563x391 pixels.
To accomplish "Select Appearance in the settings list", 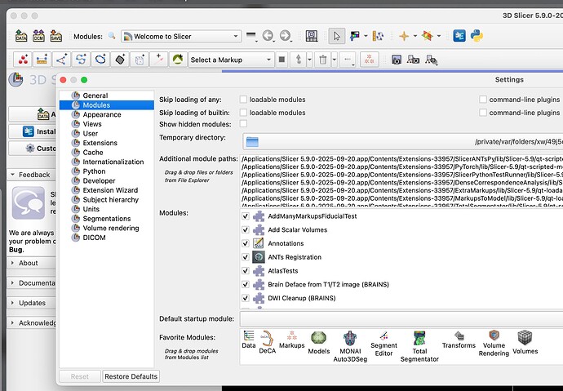I will (x=102, y=115).
